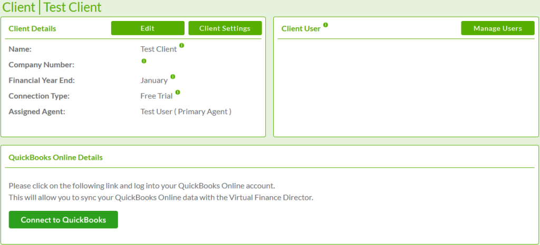Click the info icon next to January
This screenshot has width=540, height=245.
click(x=172, y=77)
